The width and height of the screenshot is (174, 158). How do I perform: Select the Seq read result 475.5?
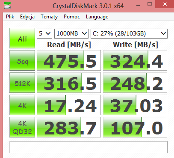click(69, 60)
